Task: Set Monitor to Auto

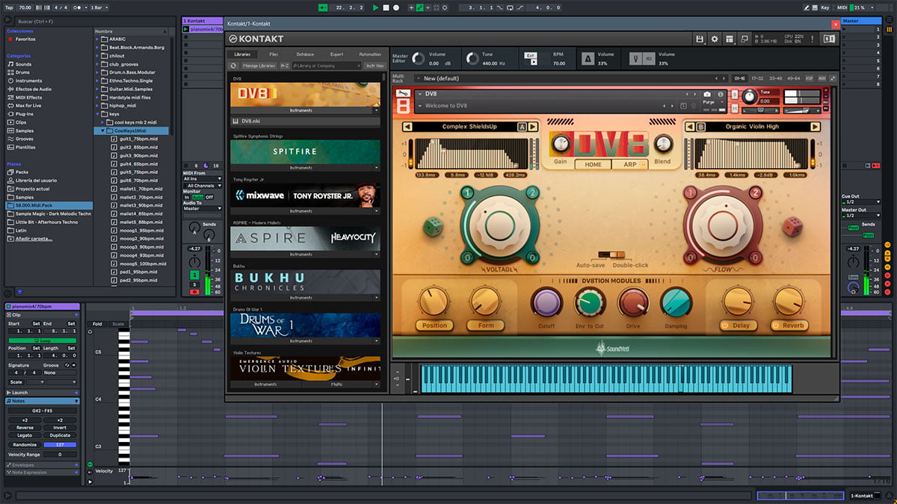Action: 198,197
